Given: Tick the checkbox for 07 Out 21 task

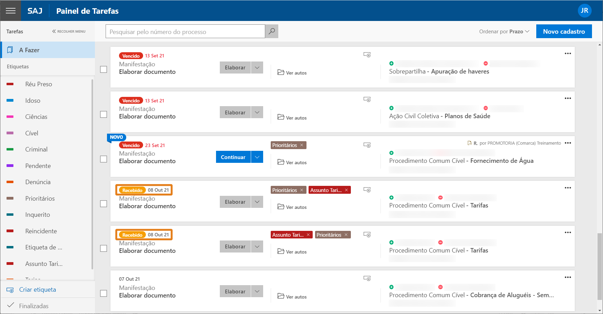Looking at the screenshot, I should coord(104,293).
